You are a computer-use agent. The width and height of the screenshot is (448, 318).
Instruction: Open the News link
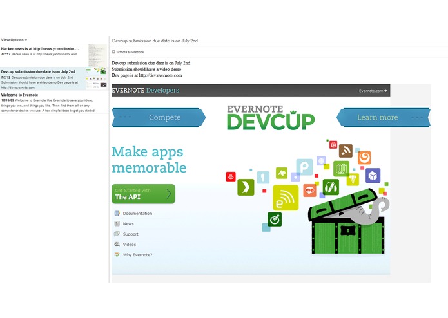coord(128,224)
